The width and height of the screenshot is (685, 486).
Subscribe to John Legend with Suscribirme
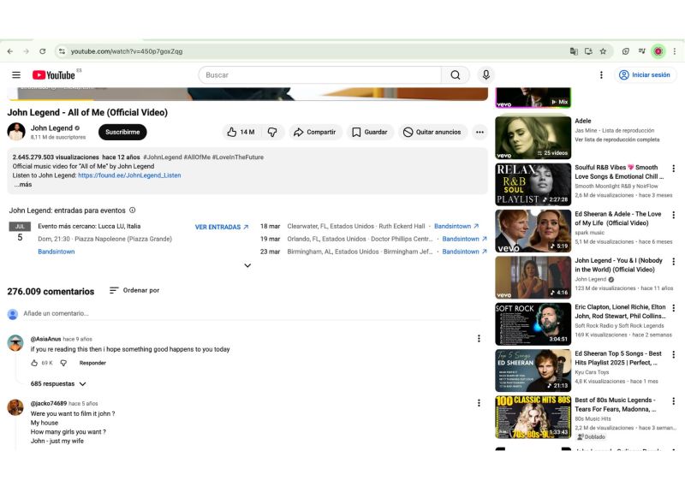click(x=122, y=133)
